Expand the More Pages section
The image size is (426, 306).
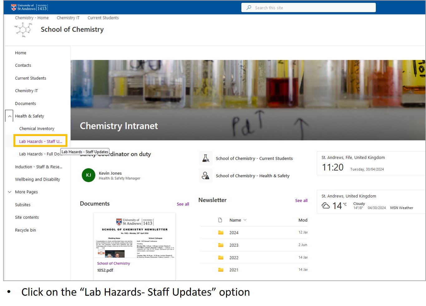click(10, 192)
